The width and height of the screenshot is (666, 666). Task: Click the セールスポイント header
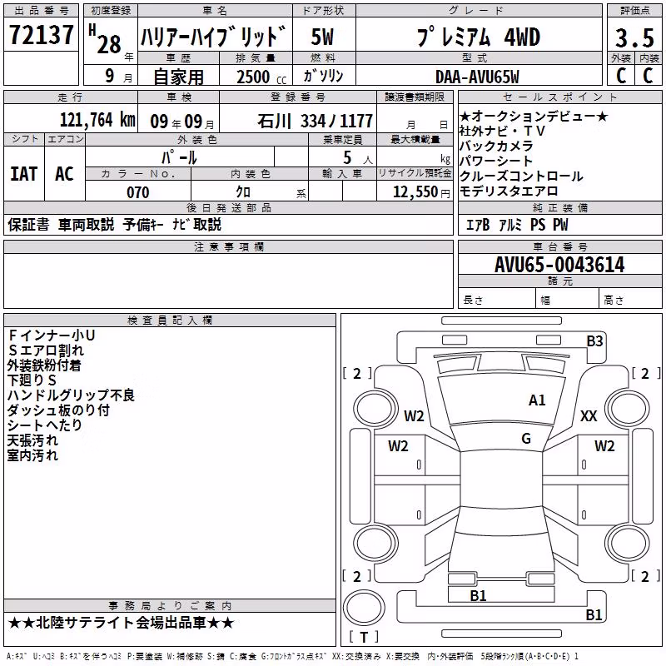559,97
